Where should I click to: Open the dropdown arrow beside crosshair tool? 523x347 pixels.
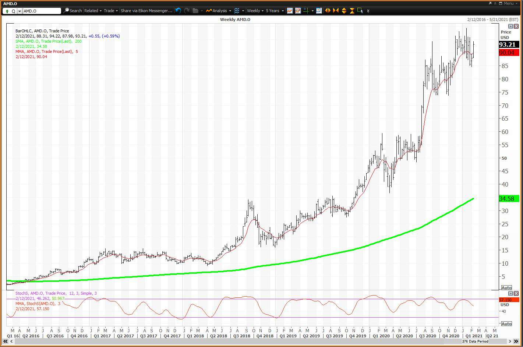[312, 11]
